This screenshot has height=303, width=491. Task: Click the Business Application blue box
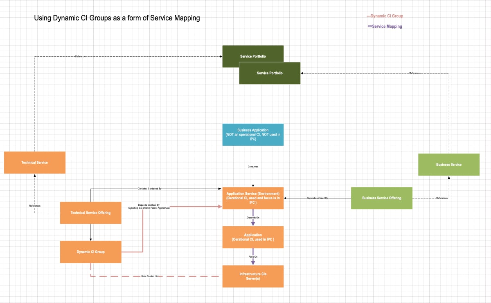(x=253, y=134)
